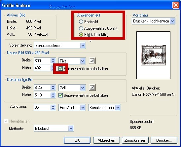Image resolution: width=181 pixels, height=147 pixels.
Task: Increase pixel Breite with the up spinner
Action: click(53, 59)
